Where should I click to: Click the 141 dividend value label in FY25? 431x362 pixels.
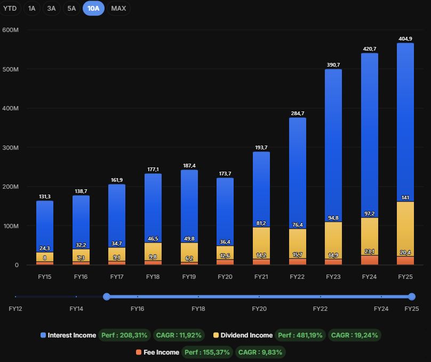(x=405, y=197)
